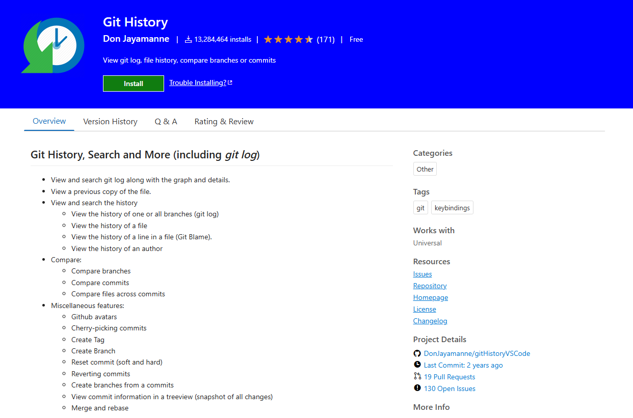Open the Changelog link
The height and width of the screenshot is (418, 633).
(430, 321)
